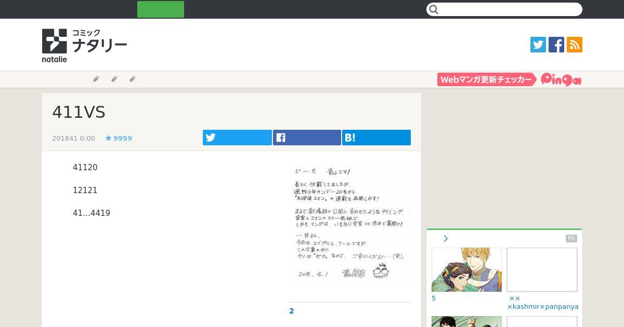This screenshot has height=327, width=624.
Task: Click article title 411VS
Action: [x=79, y=112]
